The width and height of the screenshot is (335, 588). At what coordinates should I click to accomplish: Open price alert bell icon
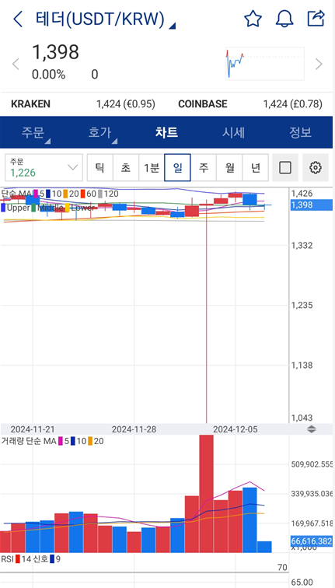[284, 19]
